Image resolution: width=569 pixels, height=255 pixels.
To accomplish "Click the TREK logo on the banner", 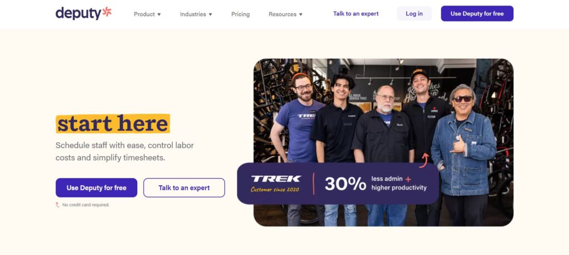I will click(276, 178).
